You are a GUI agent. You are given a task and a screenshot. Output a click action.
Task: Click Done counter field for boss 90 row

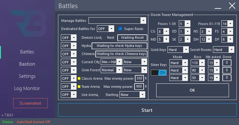pyautogui.click(x=227, y=70)
